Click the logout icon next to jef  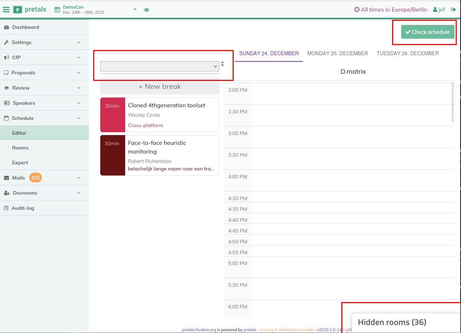click(x=453, y=10)
